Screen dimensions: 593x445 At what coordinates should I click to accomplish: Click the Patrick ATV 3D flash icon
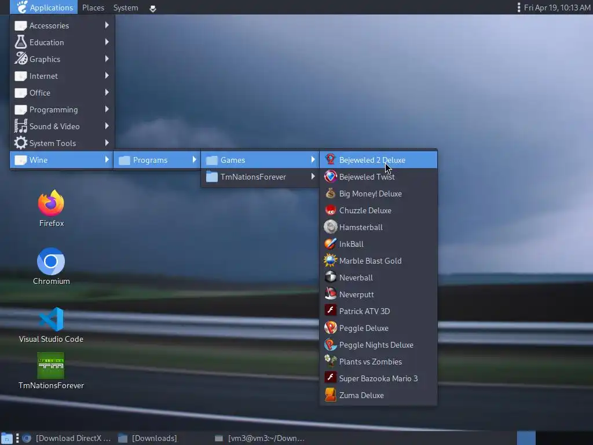point(330,311)
